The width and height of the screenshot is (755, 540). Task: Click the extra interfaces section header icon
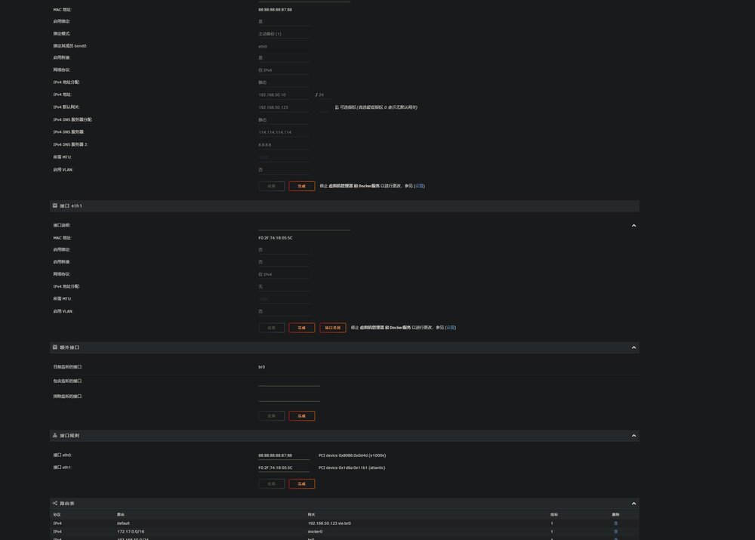click(x=55, y=347)
